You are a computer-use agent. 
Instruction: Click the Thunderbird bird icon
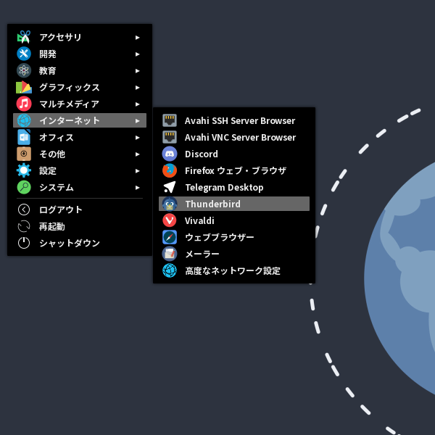point(170,204)
